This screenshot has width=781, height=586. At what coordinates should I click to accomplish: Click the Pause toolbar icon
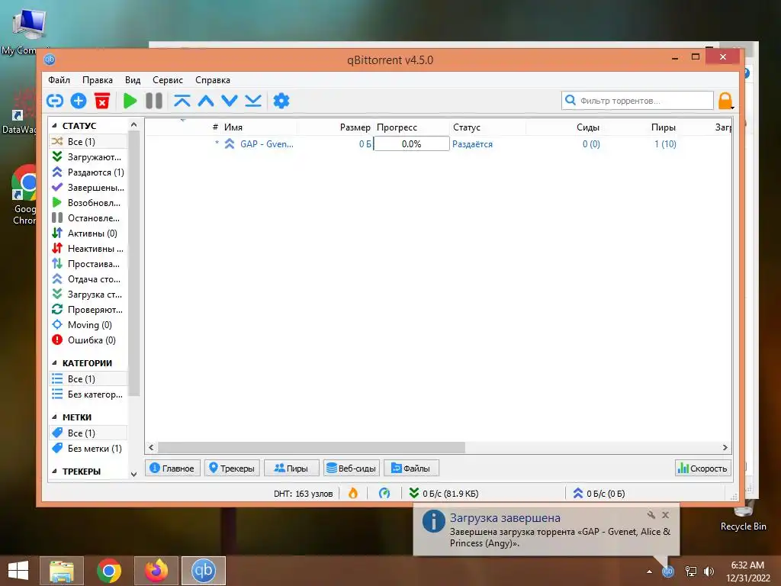click(x=154, y=101)
